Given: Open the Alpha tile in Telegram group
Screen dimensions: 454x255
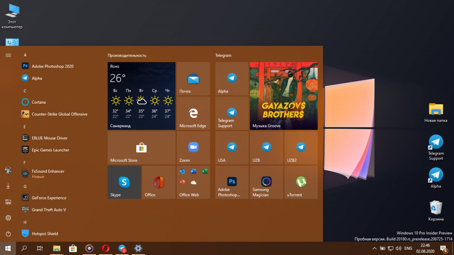Looking at the screenshot, I should pyautogui.click(x=232, y=79).
